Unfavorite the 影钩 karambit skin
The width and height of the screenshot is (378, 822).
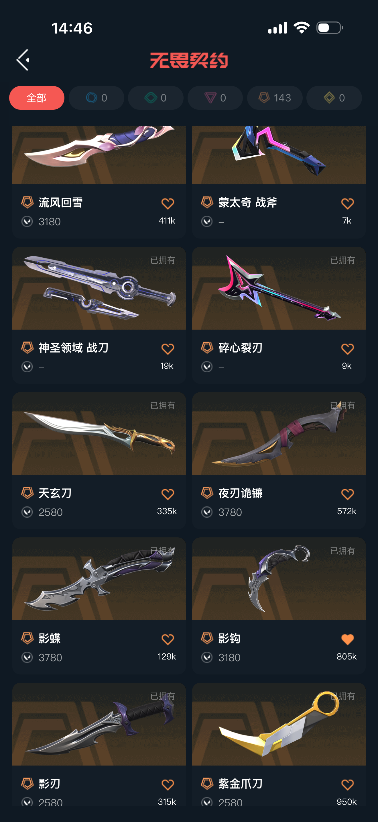click(x=347, y=639)
